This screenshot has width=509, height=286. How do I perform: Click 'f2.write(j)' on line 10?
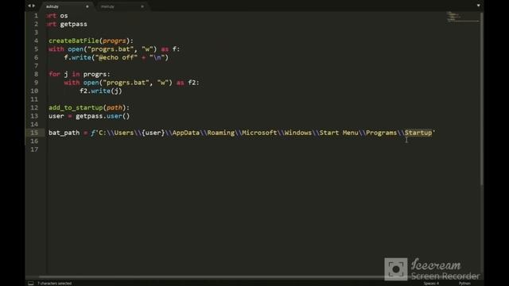pos(101,91)
